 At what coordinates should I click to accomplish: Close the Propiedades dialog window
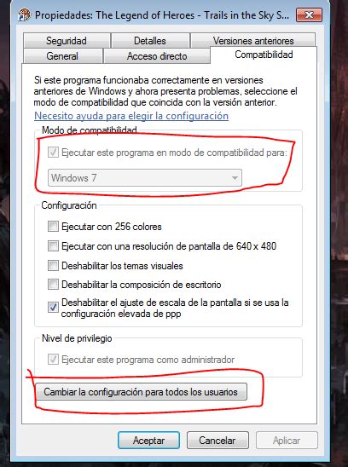click(309, 14)
